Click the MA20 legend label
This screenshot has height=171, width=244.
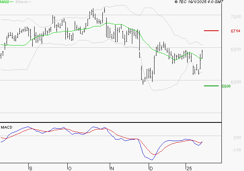4,2
